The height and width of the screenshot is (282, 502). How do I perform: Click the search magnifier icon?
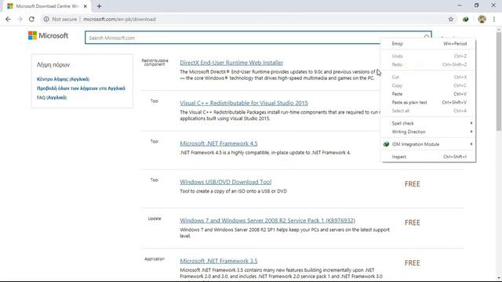click(x=427, y=37)
